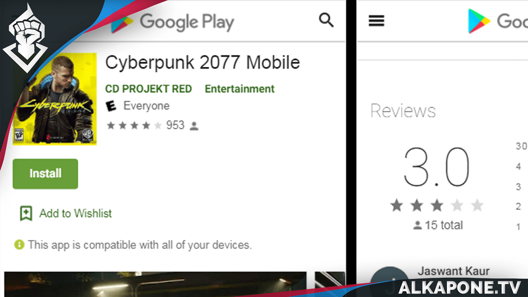528x297 pixels.
Task: Click the green compatibility info icon
Action: tap(19, 245)
